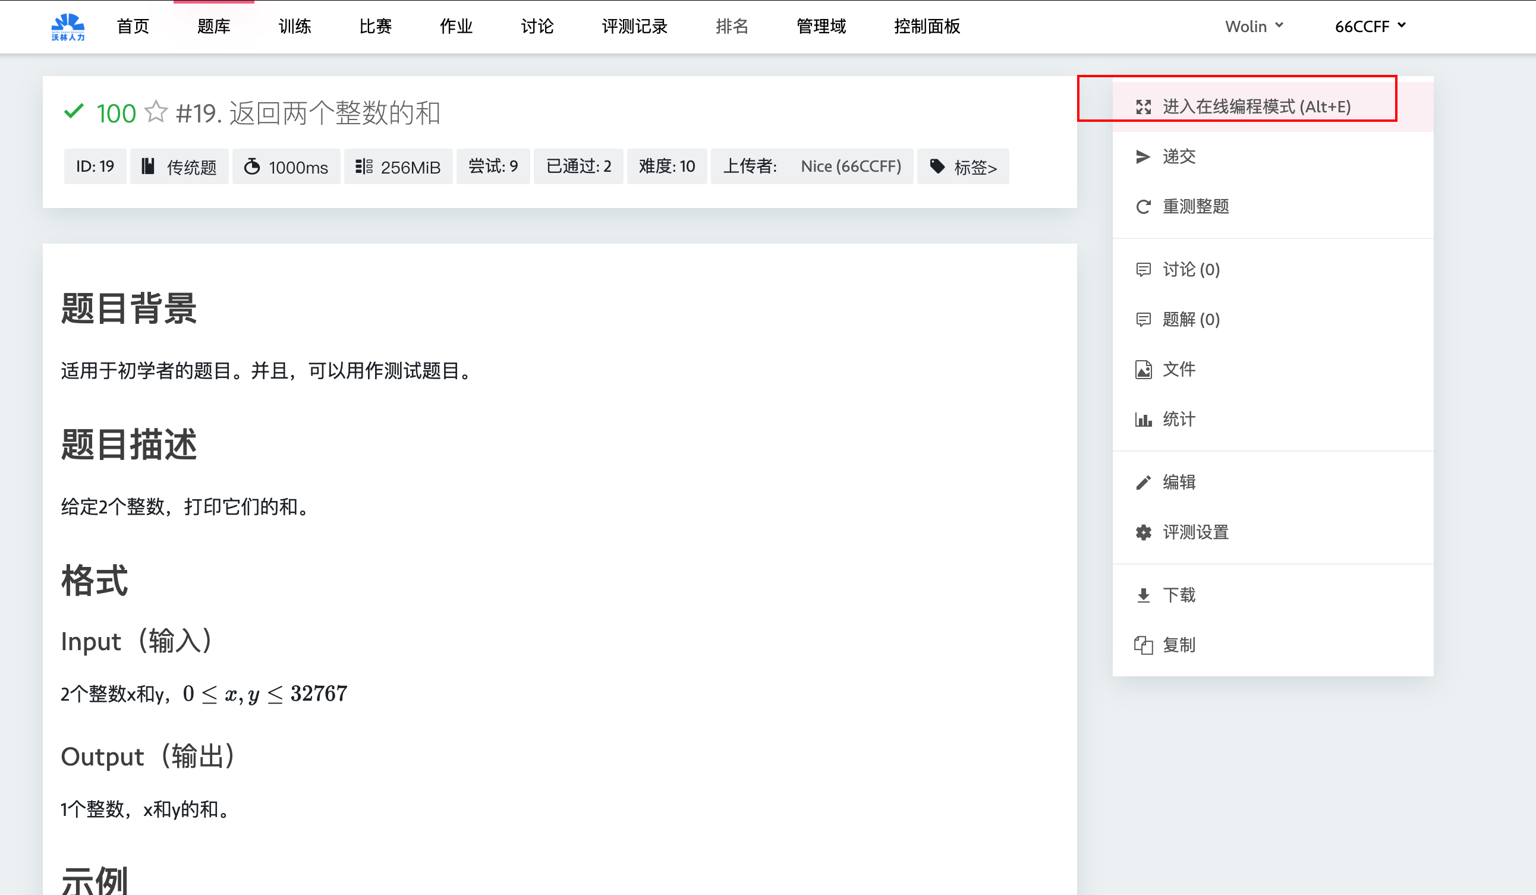This screenshot has width=1536, height=895.
Task: Go to 评测记录 in the navigation
Action: point(634,27)
